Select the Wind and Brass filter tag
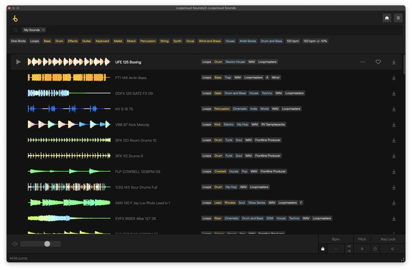412x270 pixels. 210,41
